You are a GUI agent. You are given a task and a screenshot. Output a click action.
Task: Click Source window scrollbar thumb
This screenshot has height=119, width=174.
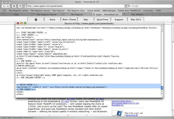[x=162, y=88]
